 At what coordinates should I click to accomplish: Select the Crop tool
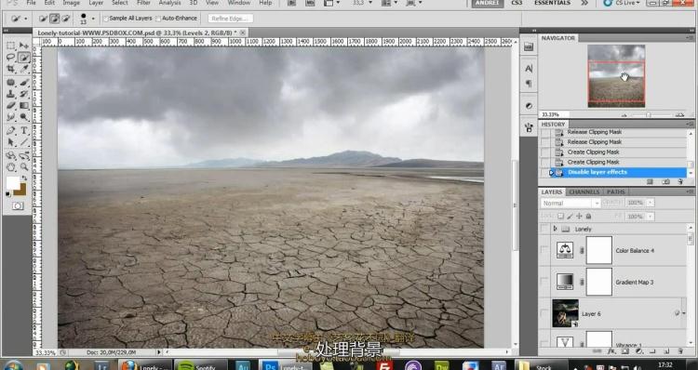point(10,69)
